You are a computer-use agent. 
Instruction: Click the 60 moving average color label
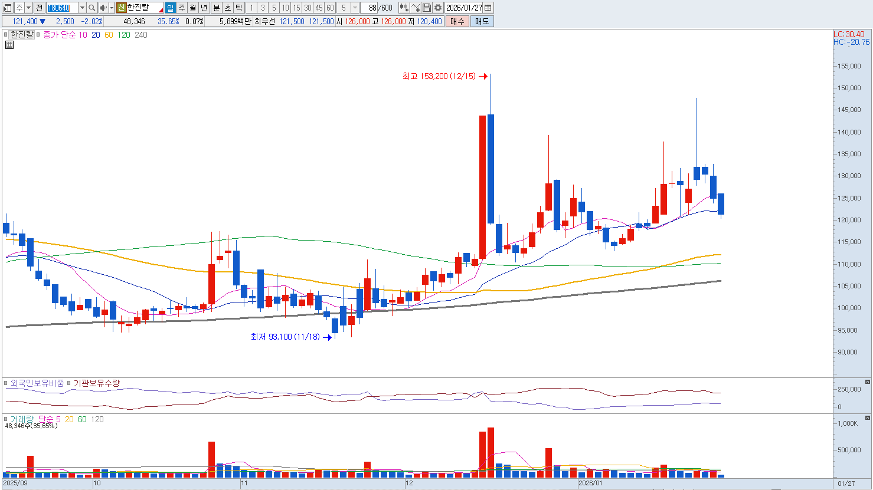coord(109,35)
